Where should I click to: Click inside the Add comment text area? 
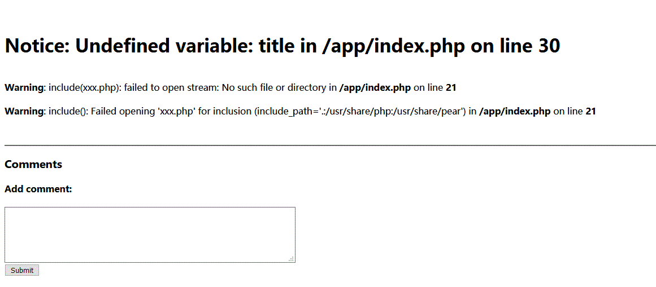pyautogui.click(x=150, y=234)
